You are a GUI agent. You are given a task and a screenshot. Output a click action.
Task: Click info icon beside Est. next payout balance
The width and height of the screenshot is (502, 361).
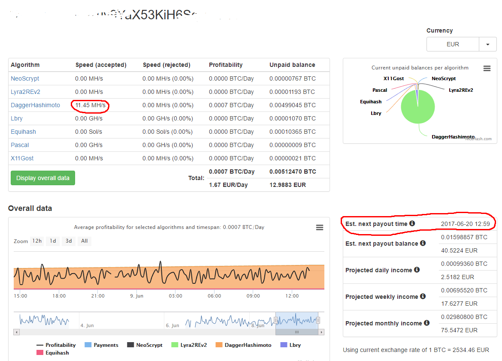(423, 243)
